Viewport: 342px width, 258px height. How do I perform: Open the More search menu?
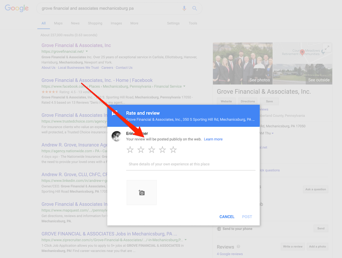[x=134, y=23]
